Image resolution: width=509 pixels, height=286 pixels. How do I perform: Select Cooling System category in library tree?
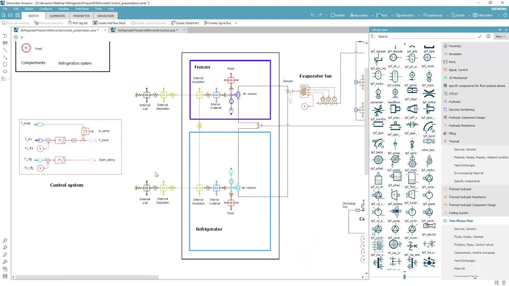coord(458,213)
